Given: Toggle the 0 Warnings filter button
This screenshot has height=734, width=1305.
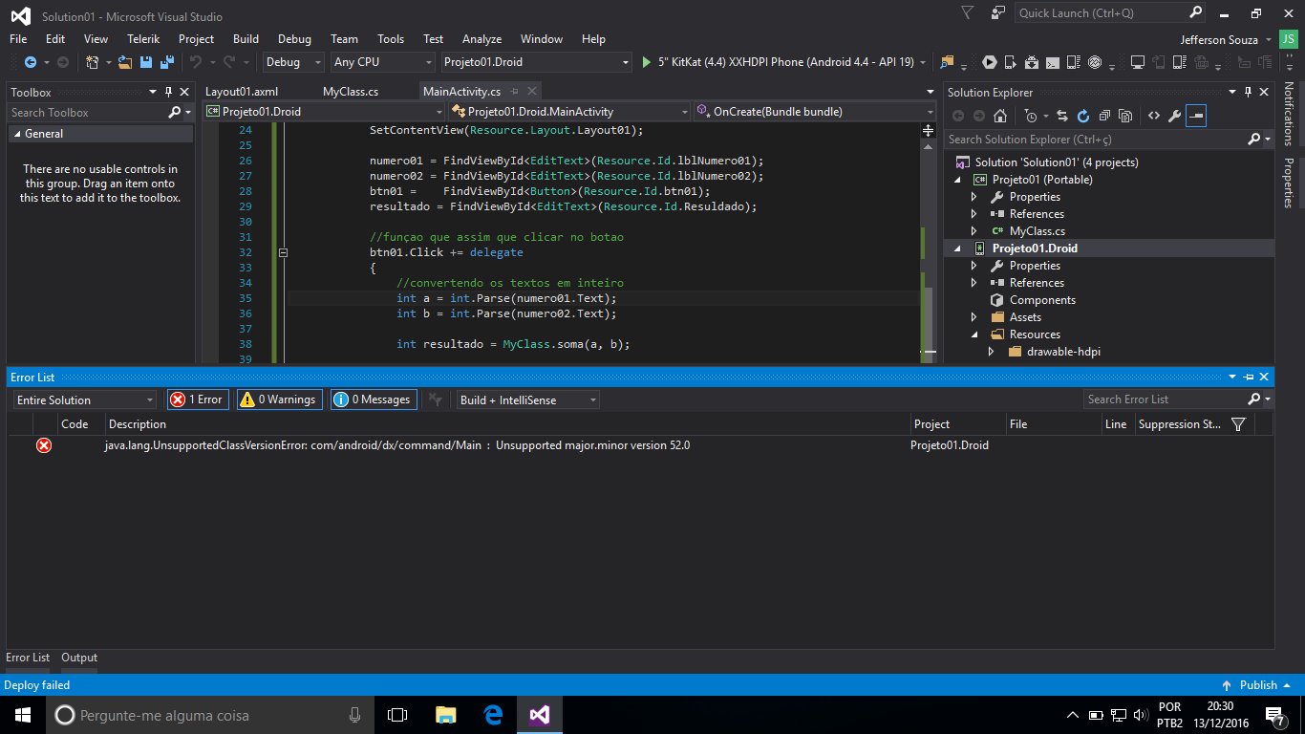Looking at the screenshot, I should (x=279, y=399).
